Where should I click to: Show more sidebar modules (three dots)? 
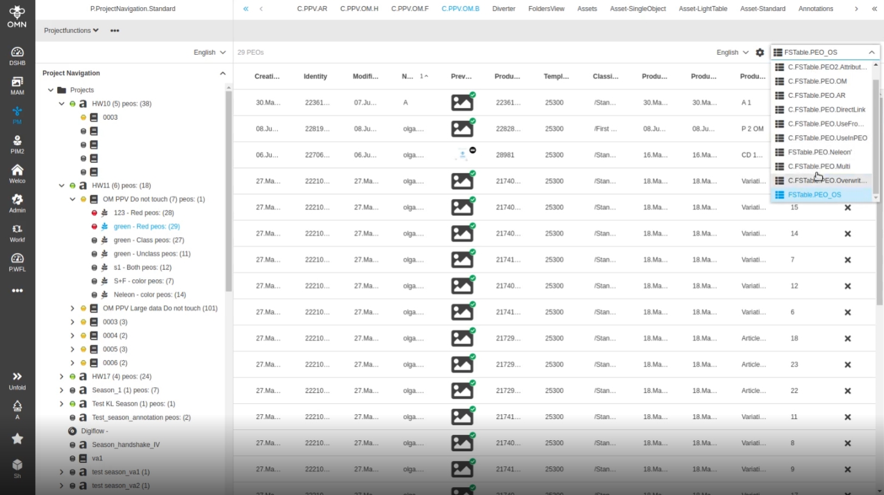coord(17,291)
